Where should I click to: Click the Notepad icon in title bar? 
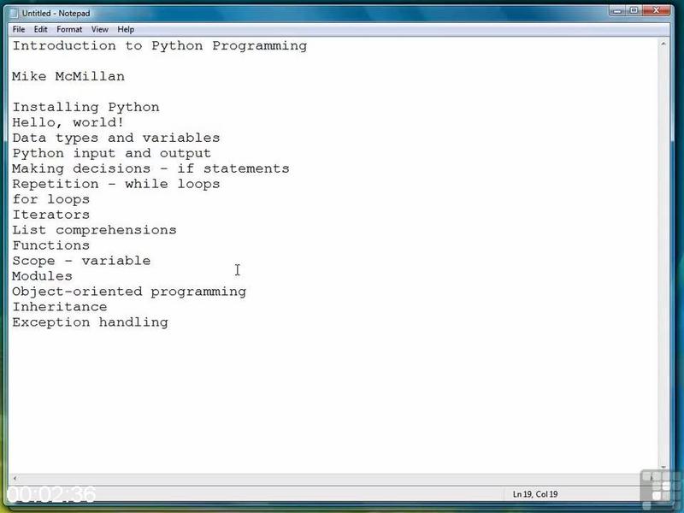click(15, 13)
